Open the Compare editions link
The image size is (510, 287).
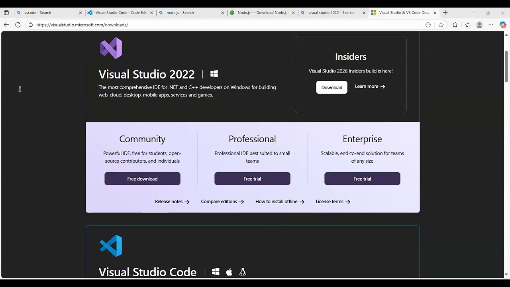click(x=222, y=202)
